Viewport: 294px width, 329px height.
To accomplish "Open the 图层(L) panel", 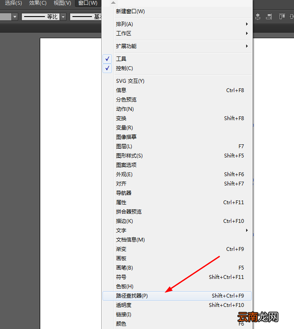I will (177, 146).
